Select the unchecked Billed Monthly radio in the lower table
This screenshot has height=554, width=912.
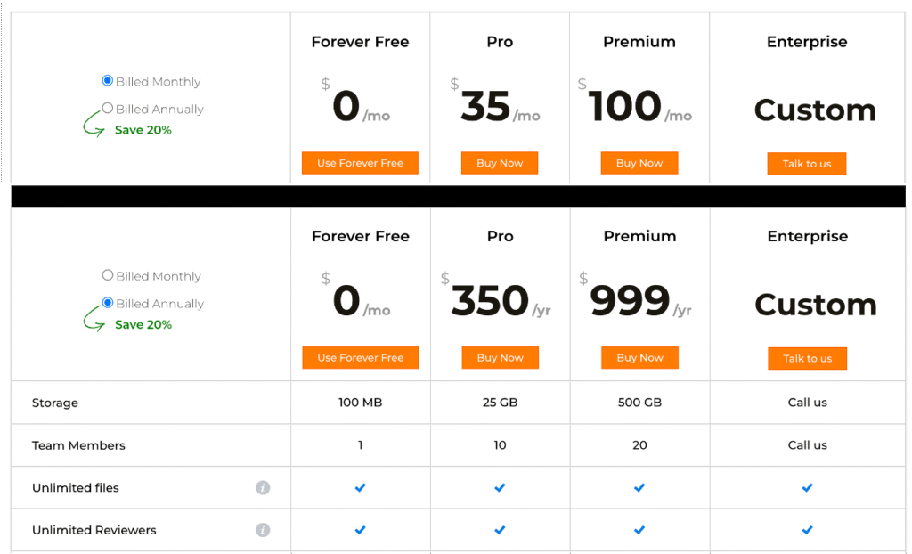(x=108, y=275)
